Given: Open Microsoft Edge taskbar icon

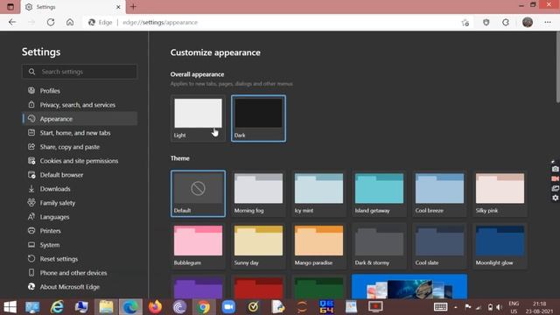Looking at the screenshot, I should tap(130, 307).
